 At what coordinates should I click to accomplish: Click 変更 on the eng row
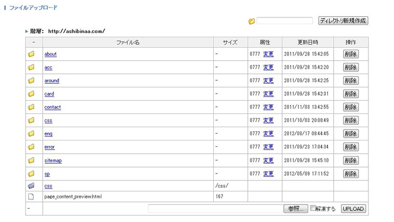[268, 134]
